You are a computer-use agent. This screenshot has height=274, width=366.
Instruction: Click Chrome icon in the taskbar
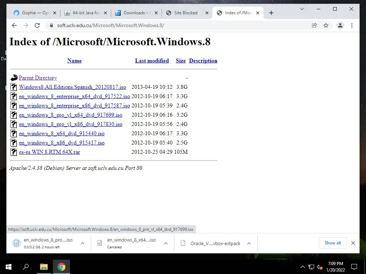click(x=61, y=267)
